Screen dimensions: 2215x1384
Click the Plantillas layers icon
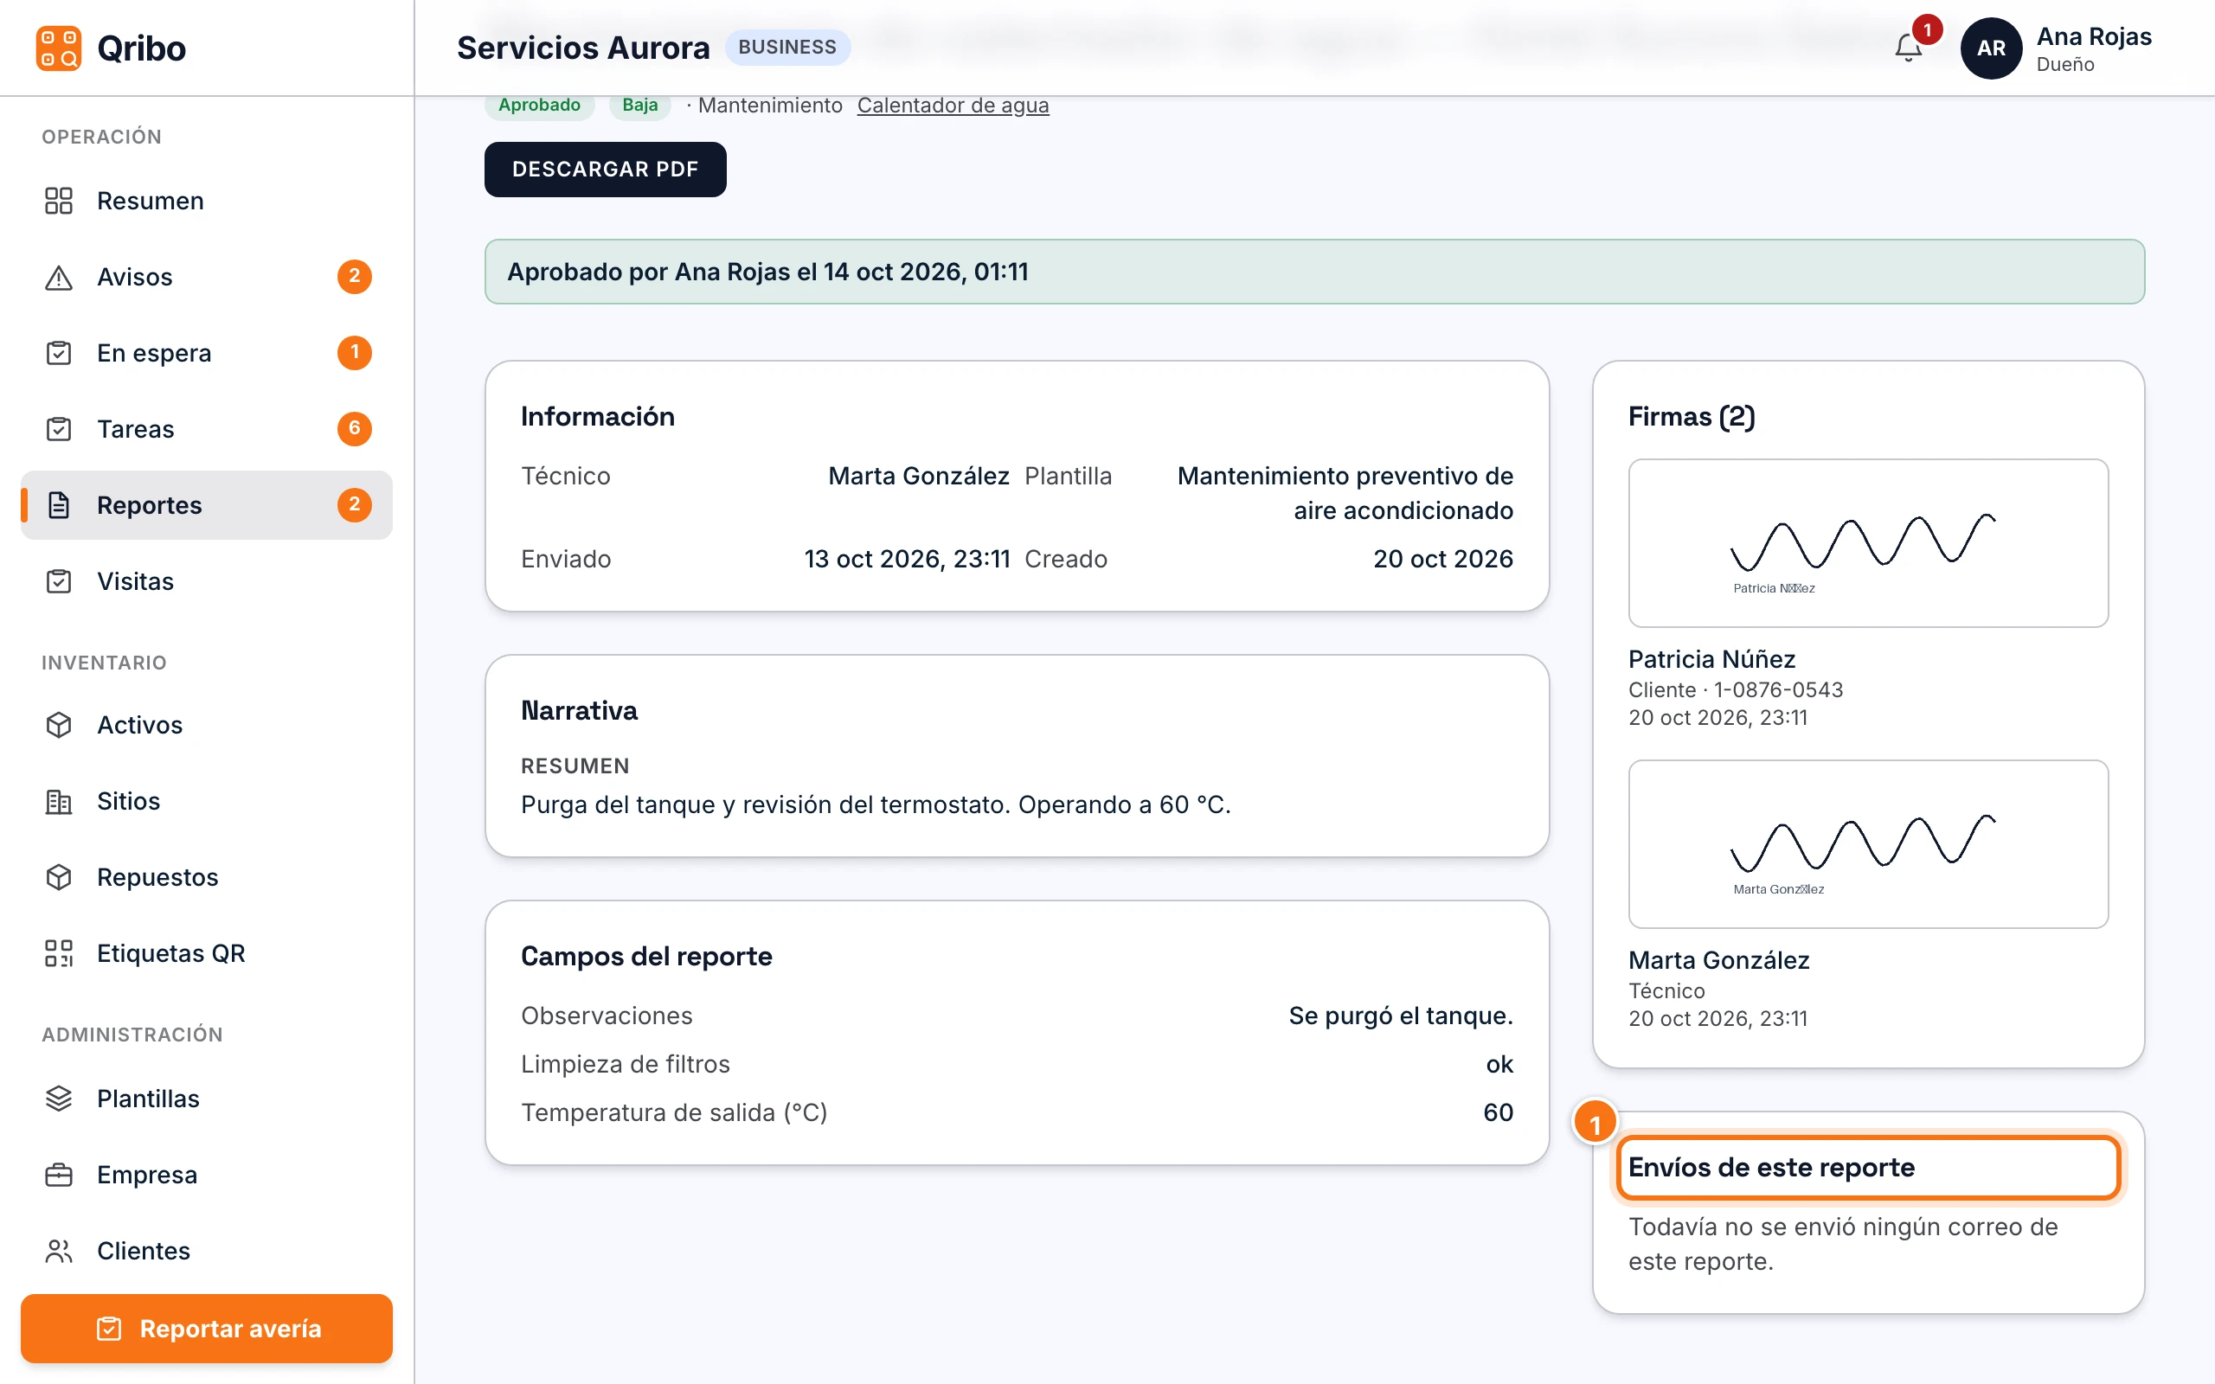click(x=59, y=1098)
